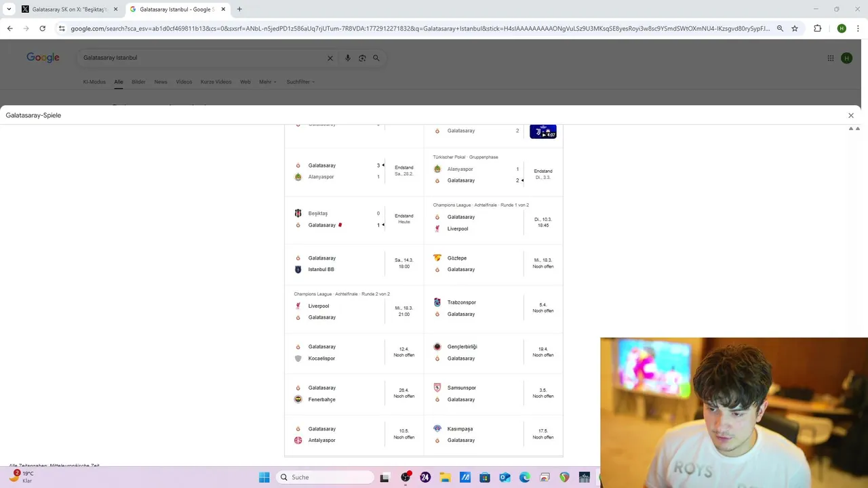Clear the Google search box text
Viewport: 868px width, 488px height.
(x=330, y=58)
